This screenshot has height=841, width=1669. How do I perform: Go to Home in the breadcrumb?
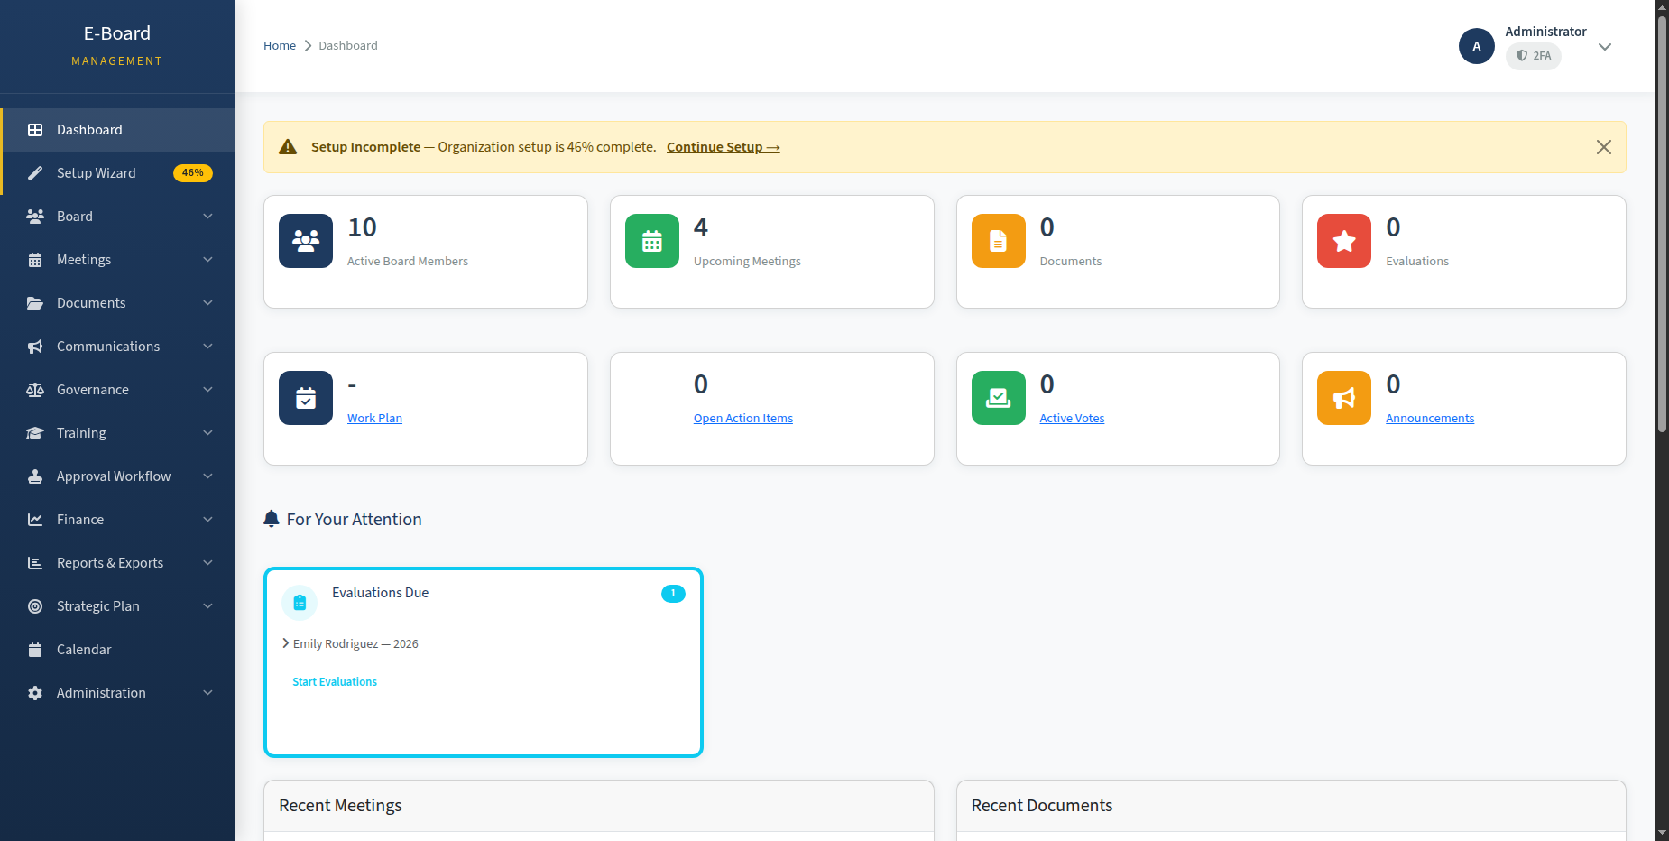pyautogui.click(x=280, y=45)
